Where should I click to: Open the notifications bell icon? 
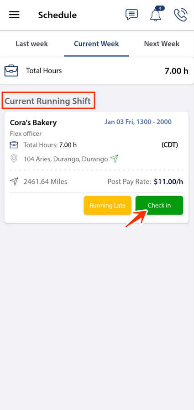156,15
